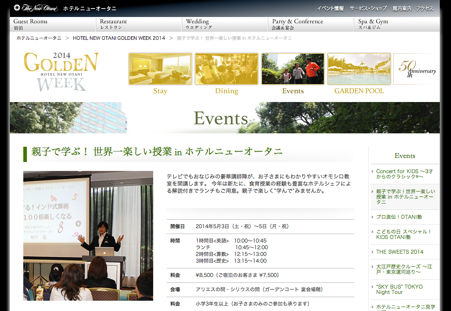The image size is (451, 311).
Task: Open 館内案内 top link
Action: pos(402,9)
